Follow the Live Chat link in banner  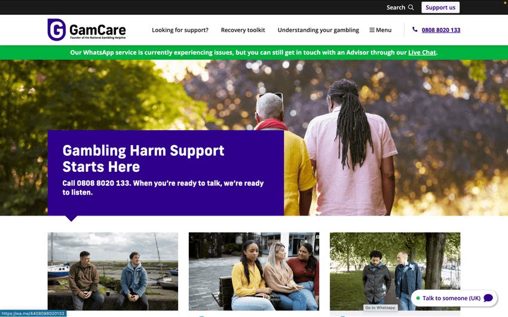coord(422,53)
